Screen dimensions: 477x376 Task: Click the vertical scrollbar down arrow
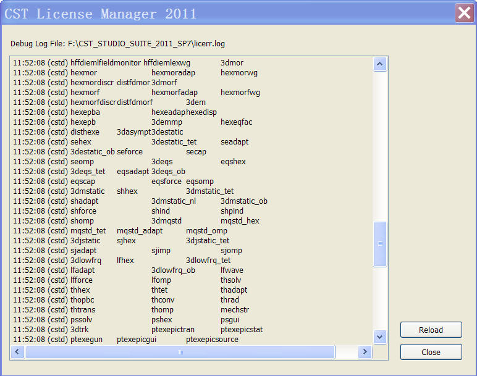(x=379, y=336)
